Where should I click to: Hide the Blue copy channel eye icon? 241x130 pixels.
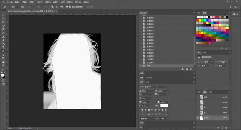(198, 118)
